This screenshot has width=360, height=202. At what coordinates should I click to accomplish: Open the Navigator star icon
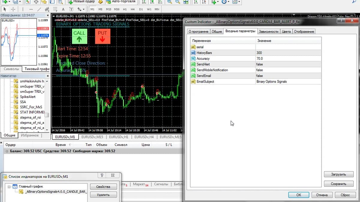tap(44, 2)
